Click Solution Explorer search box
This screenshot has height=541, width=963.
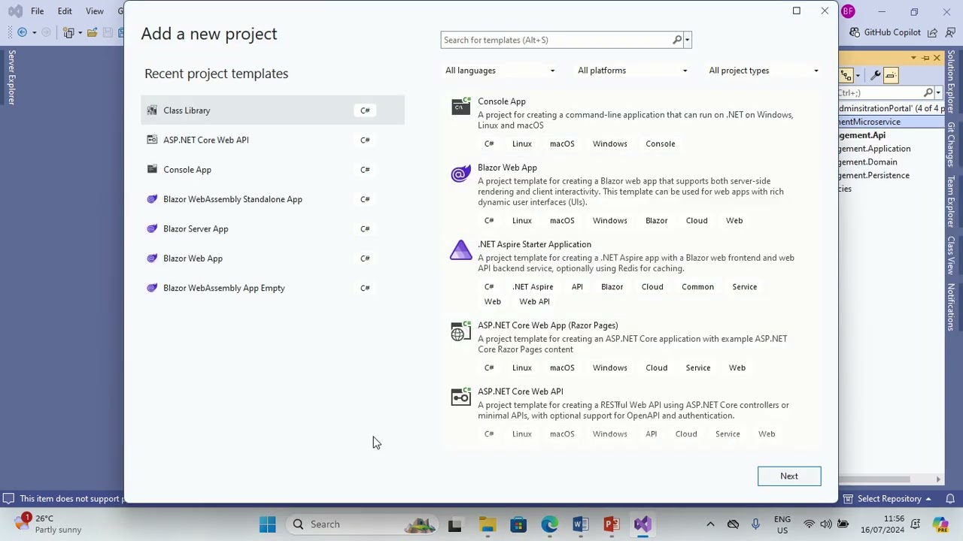point(881,92)
